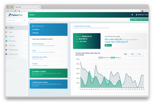Viewport: 154px width, 104px height.
Task: Click the Total: R$ 4.790.304,77 text
Action: pos(116,42)
